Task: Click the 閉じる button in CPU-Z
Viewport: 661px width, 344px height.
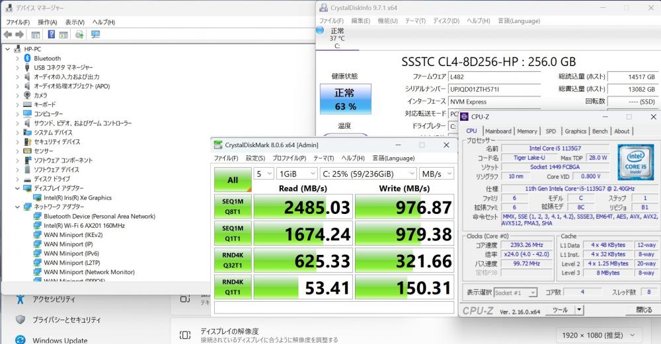Action: 644,310
